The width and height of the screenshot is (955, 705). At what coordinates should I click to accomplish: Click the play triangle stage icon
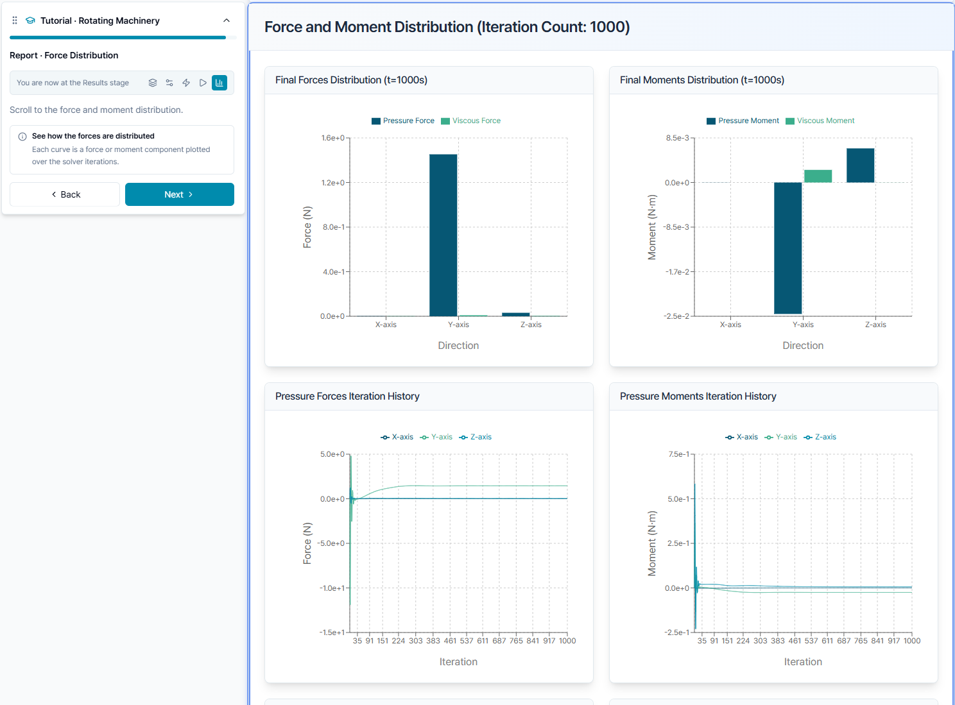click(203, 83)
